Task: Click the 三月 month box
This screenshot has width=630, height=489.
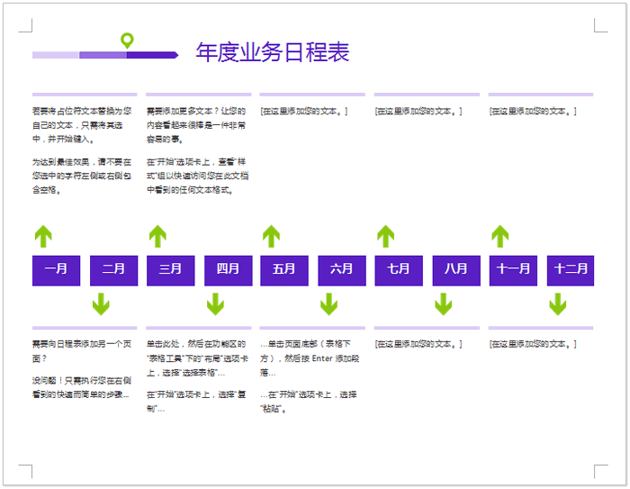Action: coord(171,271)
